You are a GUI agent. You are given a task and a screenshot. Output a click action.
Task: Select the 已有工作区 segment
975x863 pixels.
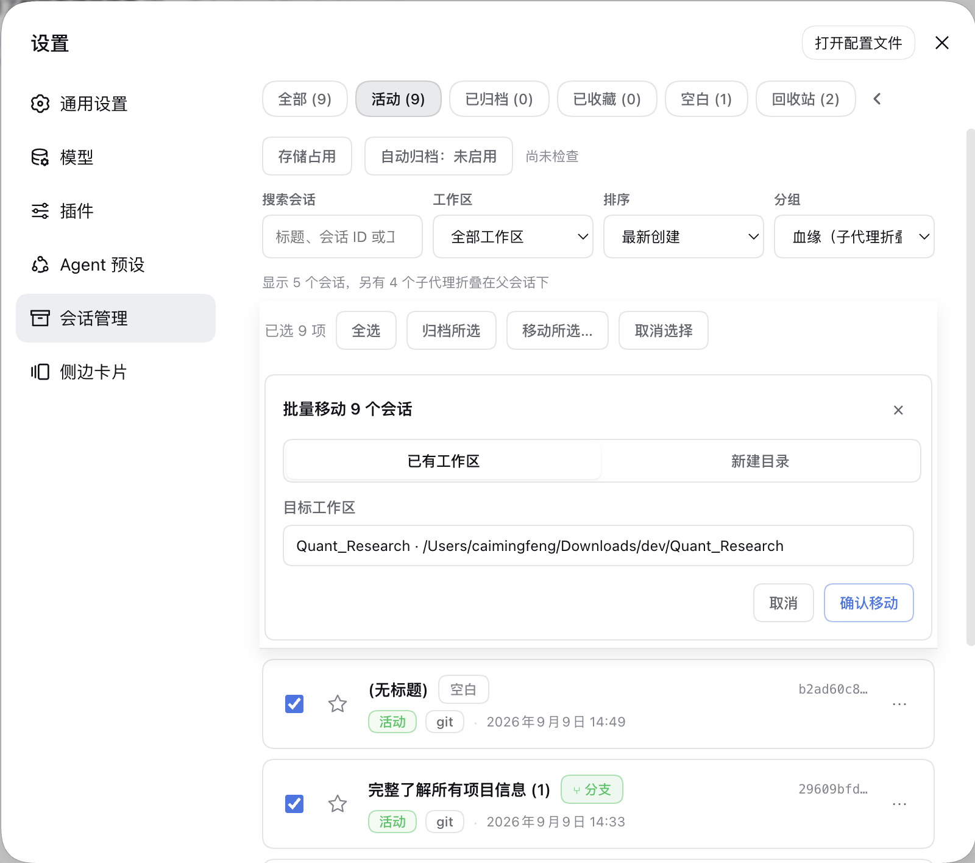(x=444, y=461)
